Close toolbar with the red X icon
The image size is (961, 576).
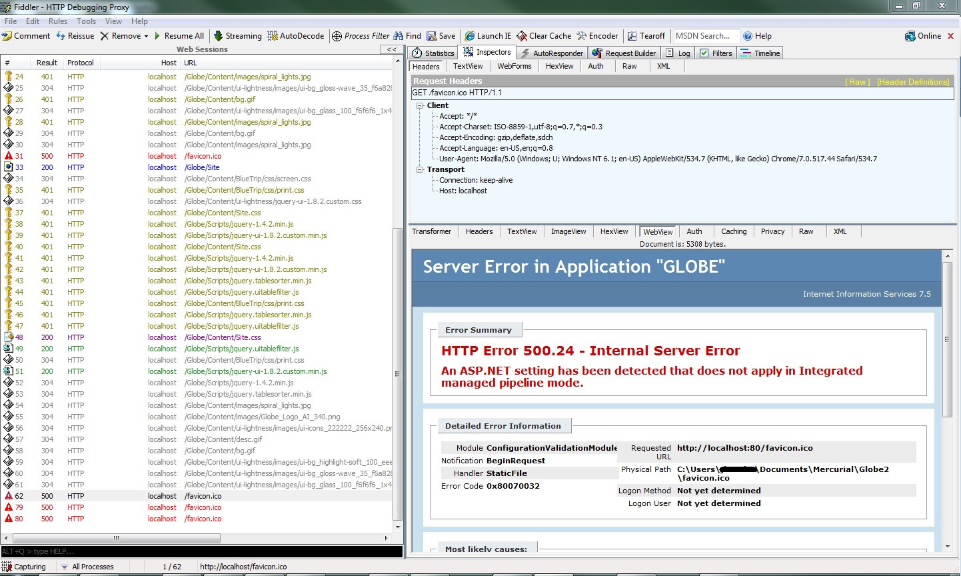click(x=950, y=36)
